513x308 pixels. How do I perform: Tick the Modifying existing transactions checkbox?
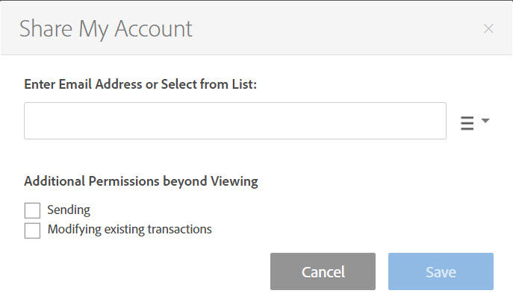point(32,230)
